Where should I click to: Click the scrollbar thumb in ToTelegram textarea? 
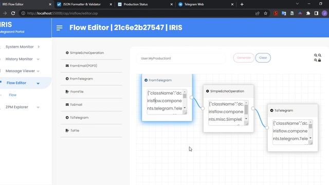[x=310, y=126]
